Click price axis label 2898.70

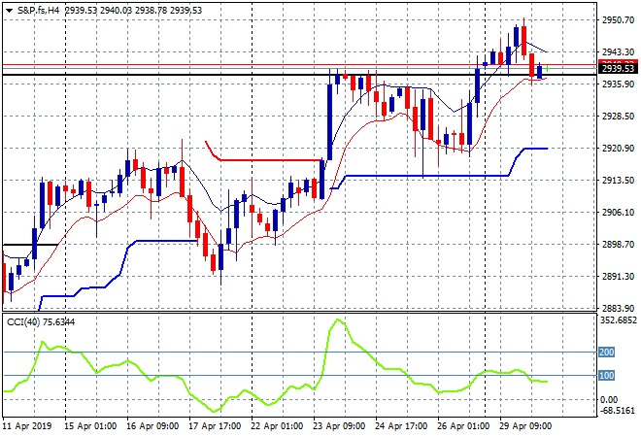pyautogui.click(x=618, y=245)
